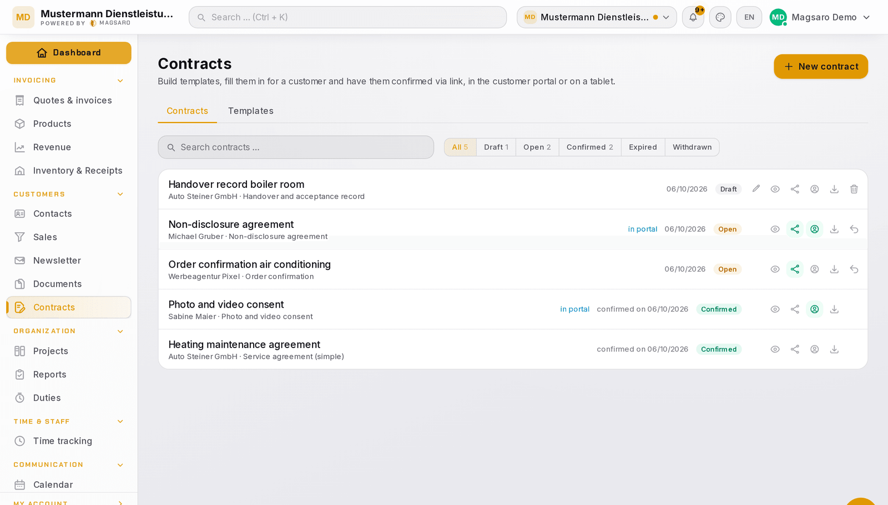The height and width of the screenshot is (505, 888).
Task: Share the Non-disclosure agreement via link
Action: tap(795, 229)
